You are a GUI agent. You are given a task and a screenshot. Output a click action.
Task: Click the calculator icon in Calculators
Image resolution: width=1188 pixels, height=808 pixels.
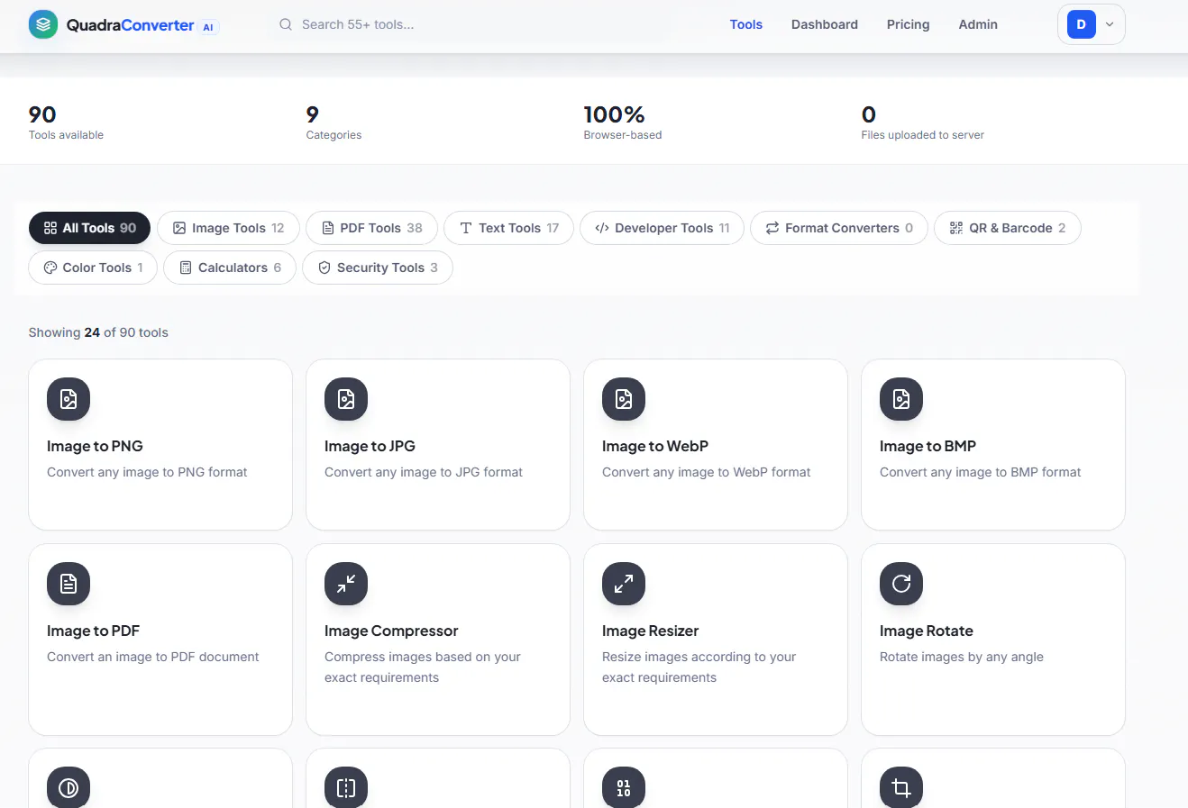186,268
